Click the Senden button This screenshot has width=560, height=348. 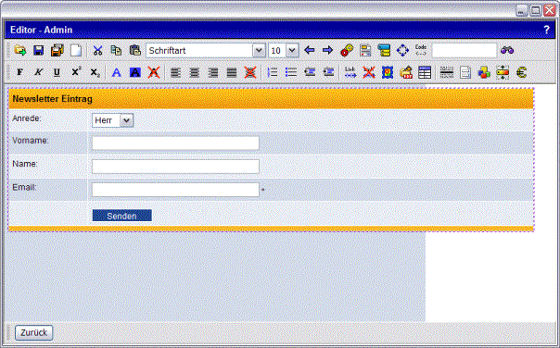pos(121,216)
